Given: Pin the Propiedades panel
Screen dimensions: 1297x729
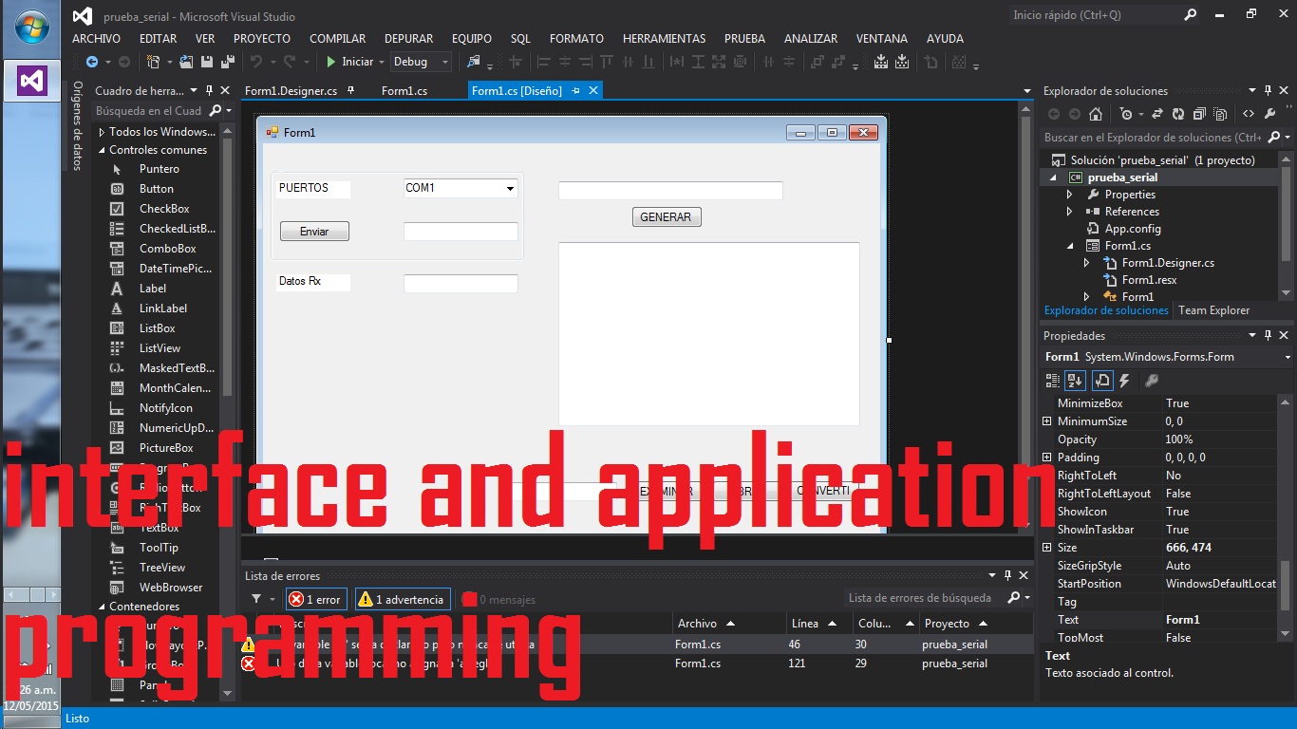Looking at the screenshot, I should [1268, 335].
